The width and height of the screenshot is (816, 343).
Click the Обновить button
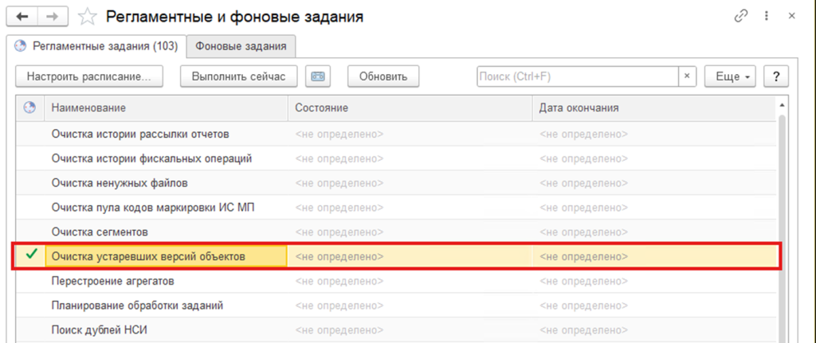coord(383,76)
